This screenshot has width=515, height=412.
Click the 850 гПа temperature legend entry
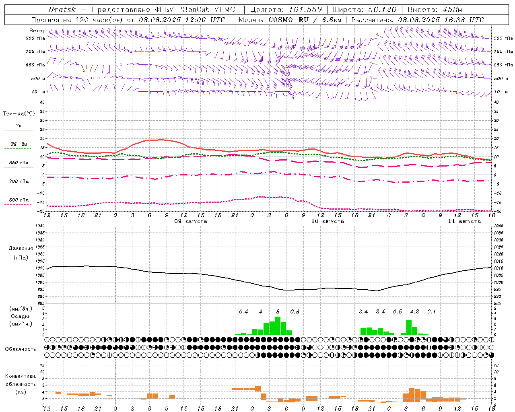[19, 163]
